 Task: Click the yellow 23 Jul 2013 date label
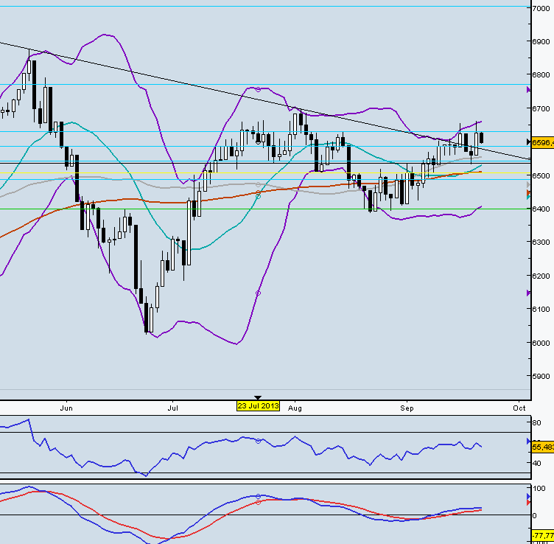point(258,406)
